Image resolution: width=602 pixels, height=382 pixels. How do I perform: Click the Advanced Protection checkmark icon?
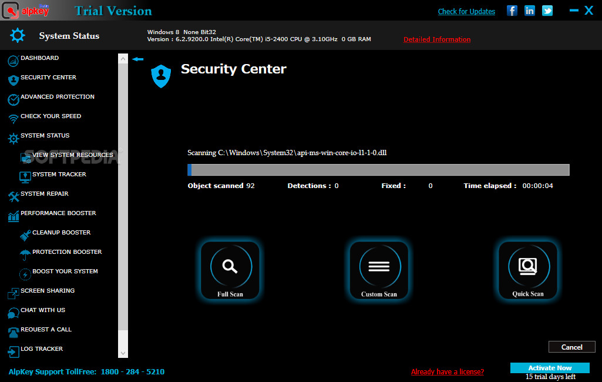pyautogui.click(x=14, y=99)
